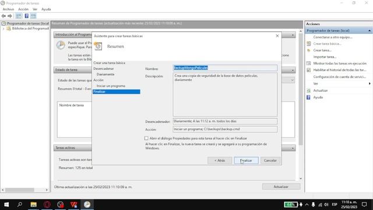The height and width of the screenshot is (210, 373).
Task: Expand Biblioteca del Programador tree node
Action: [3, 29]
